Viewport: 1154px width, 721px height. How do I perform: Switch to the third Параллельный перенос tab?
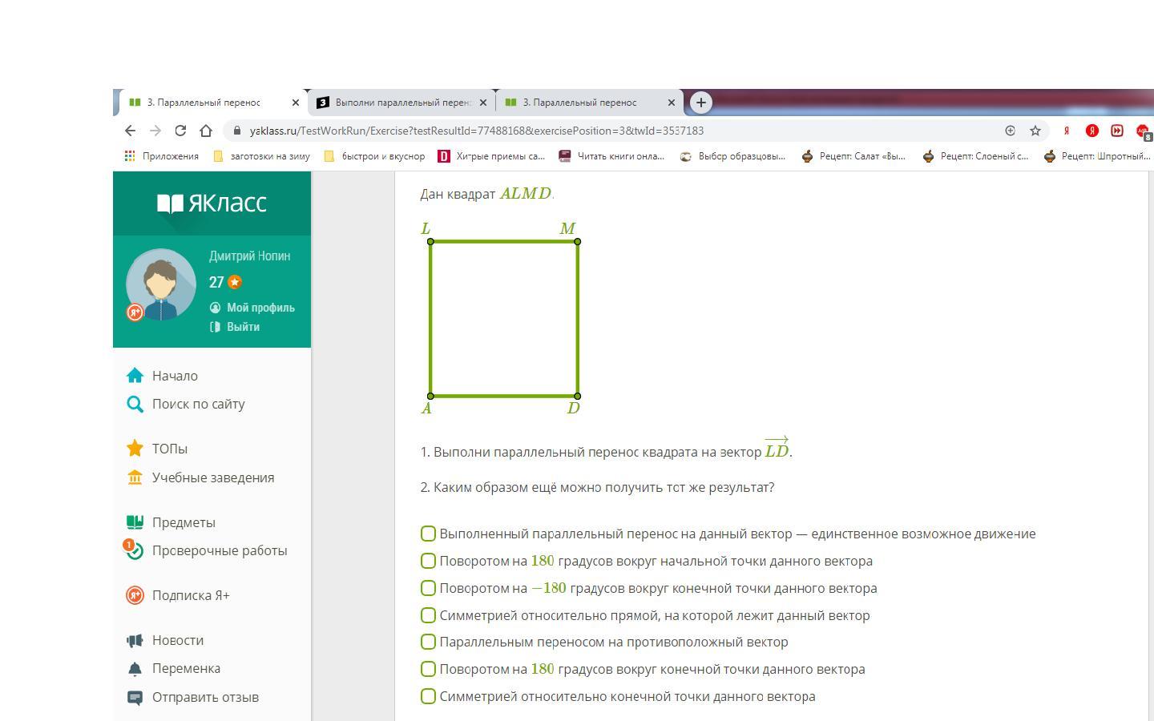tap(590, 103)
